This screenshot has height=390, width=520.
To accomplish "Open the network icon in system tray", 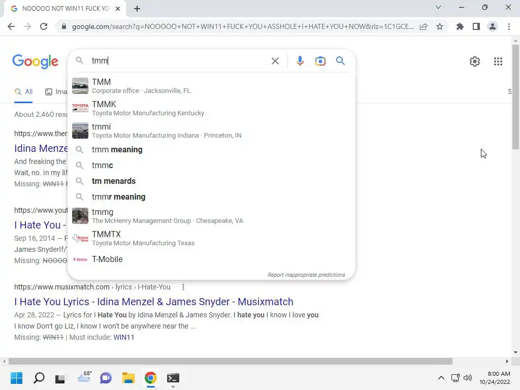I will tap(455, 378).
